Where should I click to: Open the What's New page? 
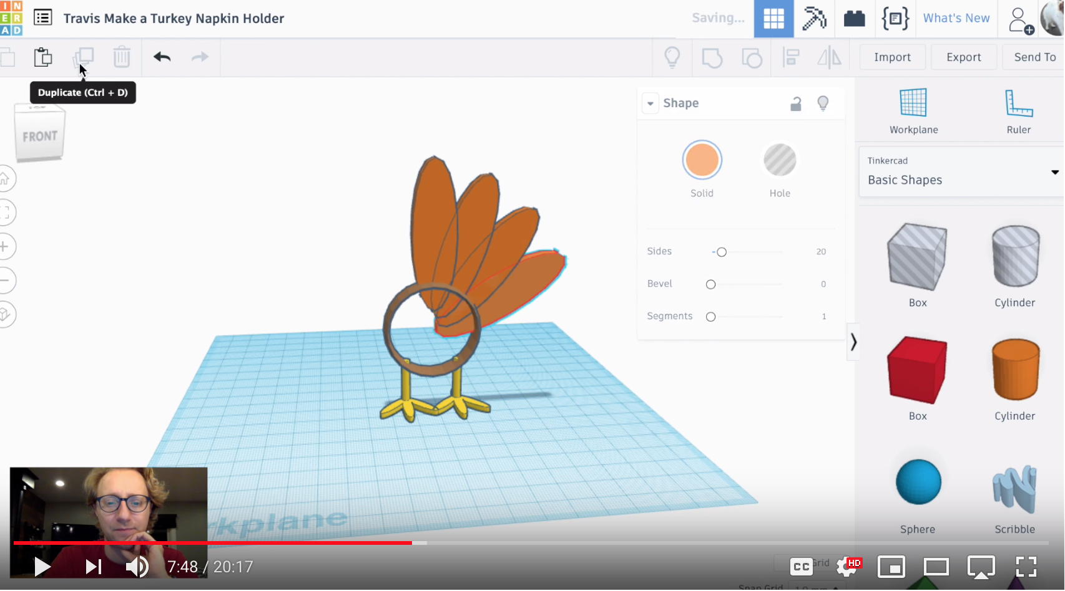pyautogui.click(x=956, y=18)
